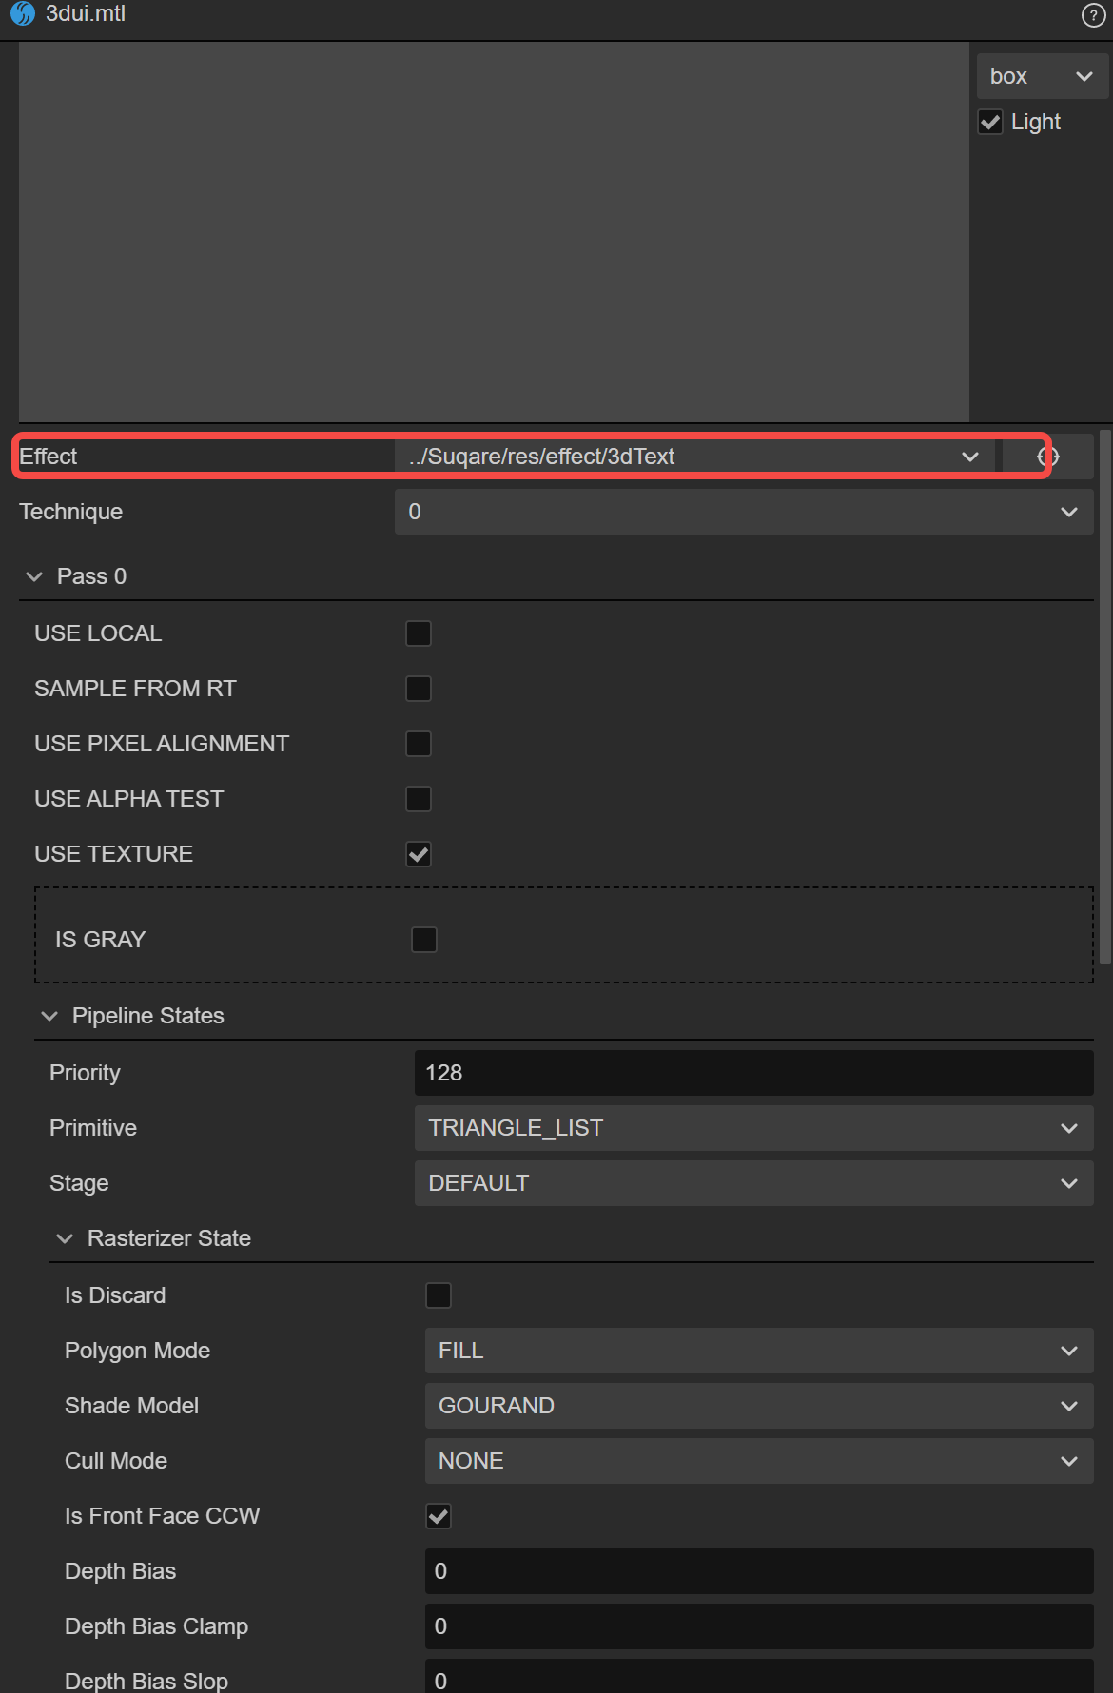Open the box preview shape dropdown
This screenshot has width=1113, height=1693.
point(1041,76)
